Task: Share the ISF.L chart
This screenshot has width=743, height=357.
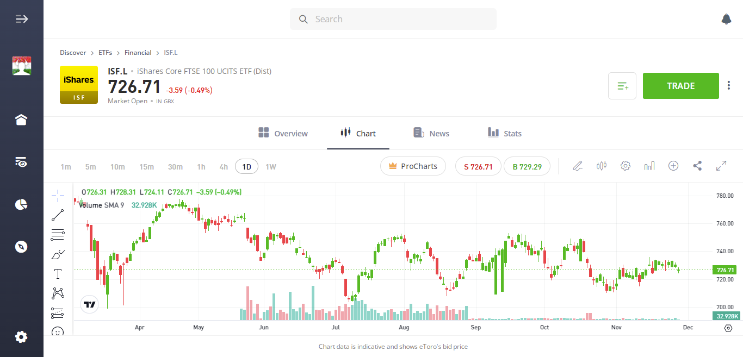Action: pos(697,166)
